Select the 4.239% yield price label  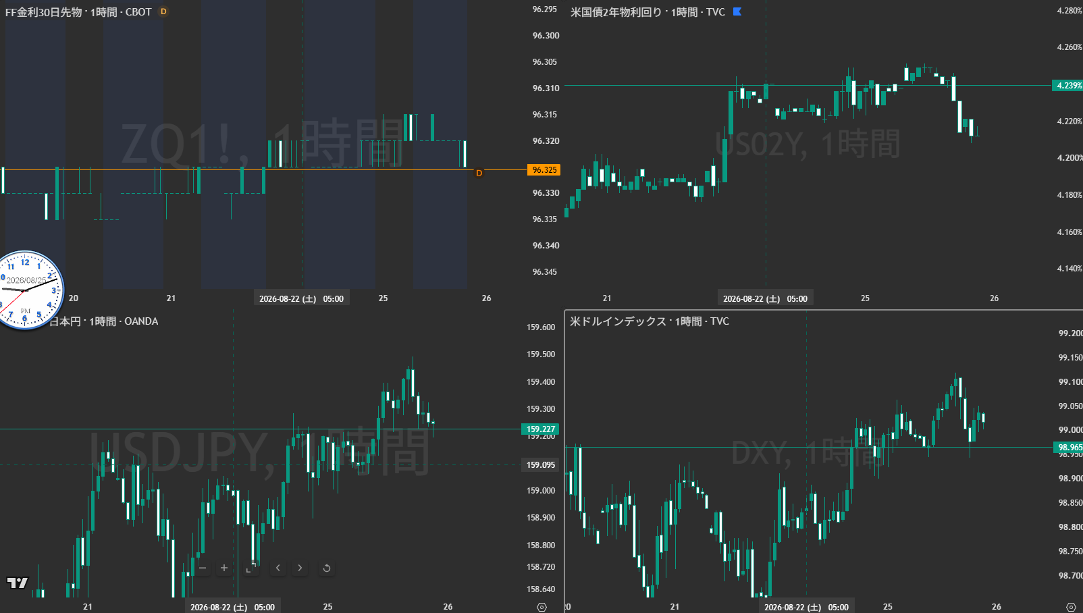tap(1067, 86)
